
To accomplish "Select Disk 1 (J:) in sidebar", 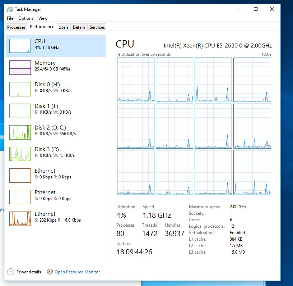I will coord(46,109).
